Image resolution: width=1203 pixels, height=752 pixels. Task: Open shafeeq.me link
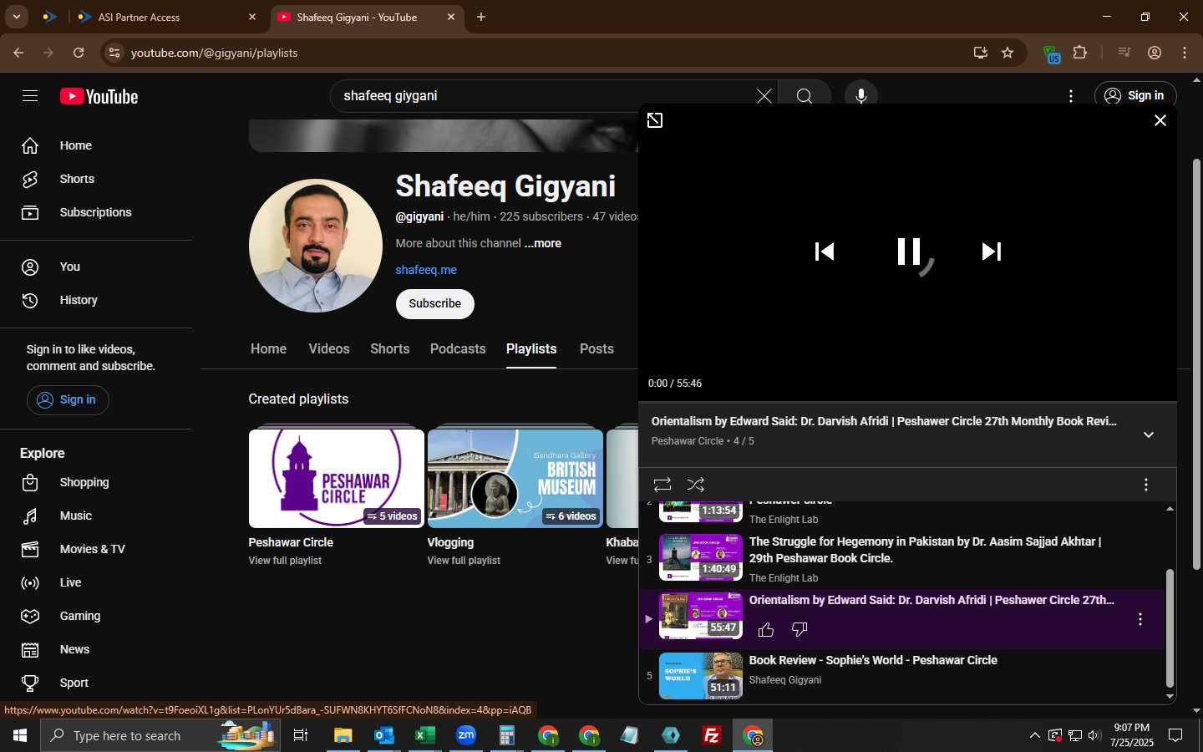[426, 270]
